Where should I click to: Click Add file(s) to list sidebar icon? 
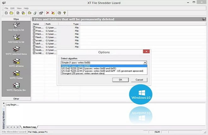[16, 27]
